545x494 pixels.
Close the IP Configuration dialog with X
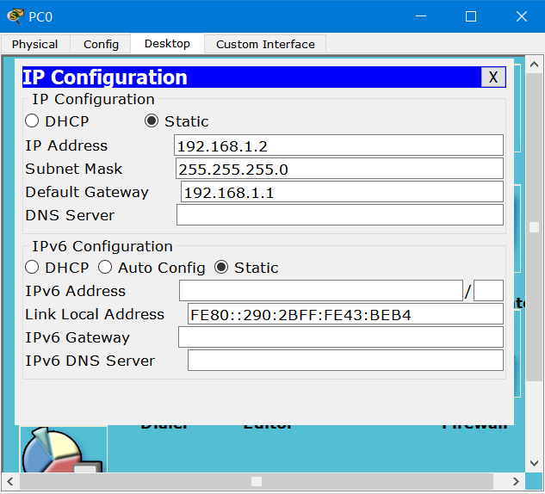coord(492,77)
